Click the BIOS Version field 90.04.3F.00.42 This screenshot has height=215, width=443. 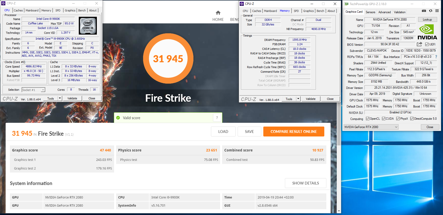(x=390, y=44)
